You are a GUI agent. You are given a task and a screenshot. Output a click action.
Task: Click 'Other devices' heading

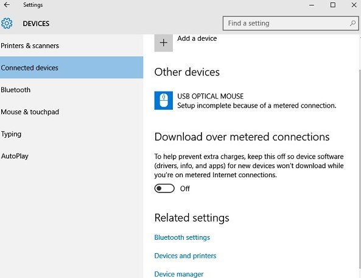pos(187,72)
